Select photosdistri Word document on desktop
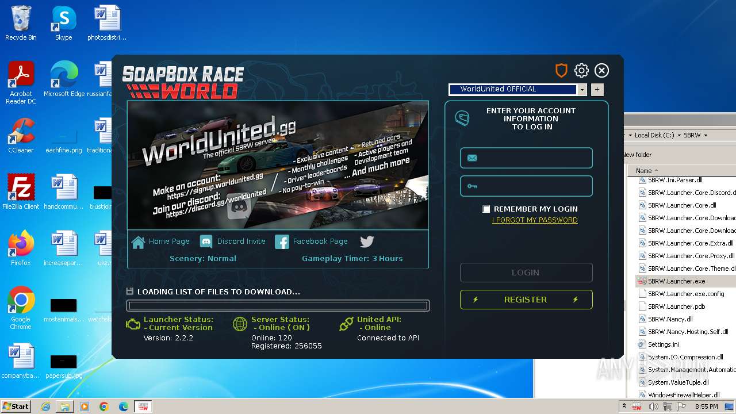 tap(107, 23)
